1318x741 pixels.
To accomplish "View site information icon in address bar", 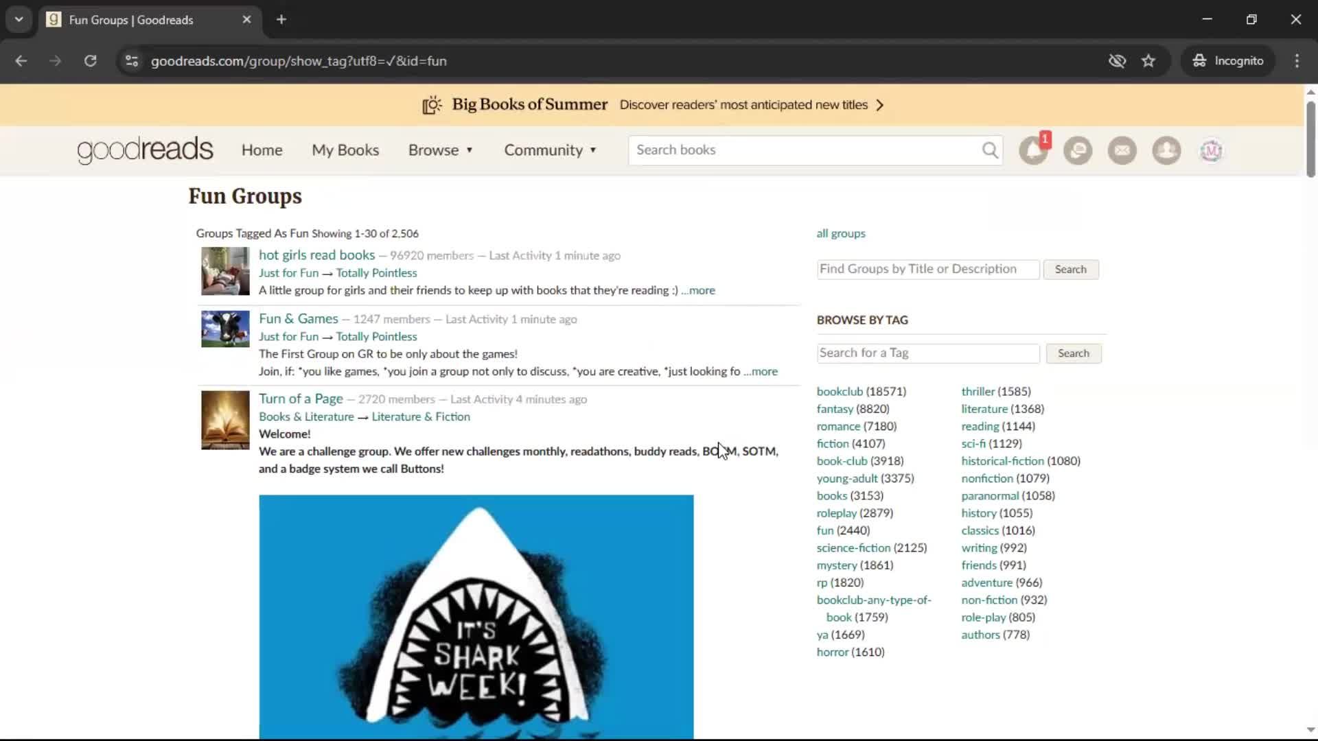I will 131,61.
